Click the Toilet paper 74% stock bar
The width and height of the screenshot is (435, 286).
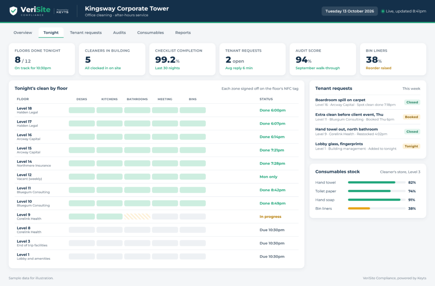click(x=376, y=191)
